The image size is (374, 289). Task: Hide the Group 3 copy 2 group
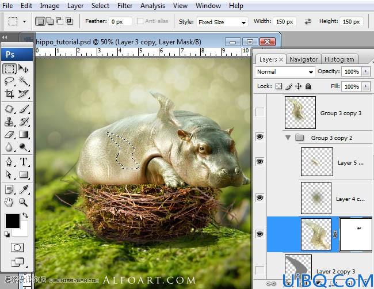259,137
